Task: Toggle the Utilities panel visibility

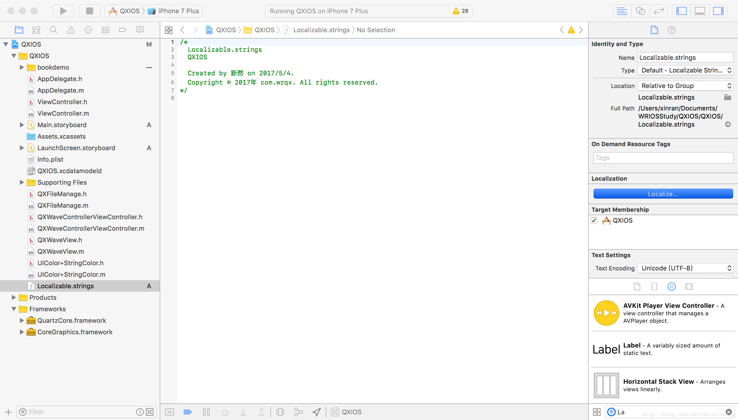Action: click(718, 11)
